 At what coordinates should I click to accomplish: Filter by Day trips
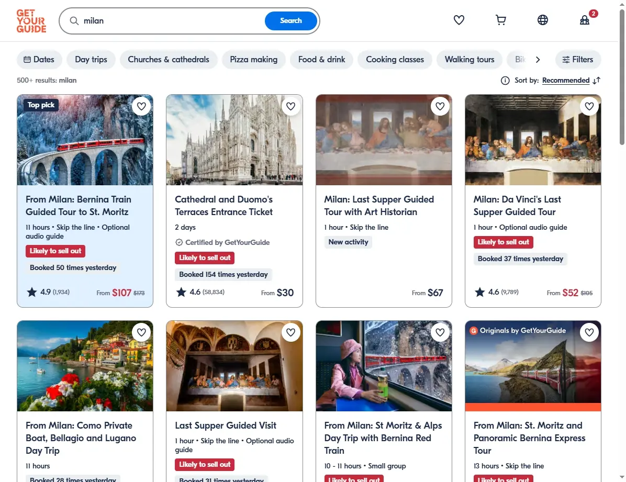click(x=91, y=60)
